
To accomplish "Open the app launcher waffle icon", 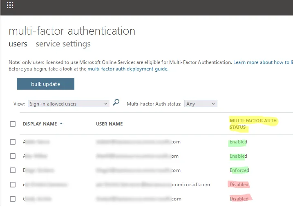I will (10, 5).
